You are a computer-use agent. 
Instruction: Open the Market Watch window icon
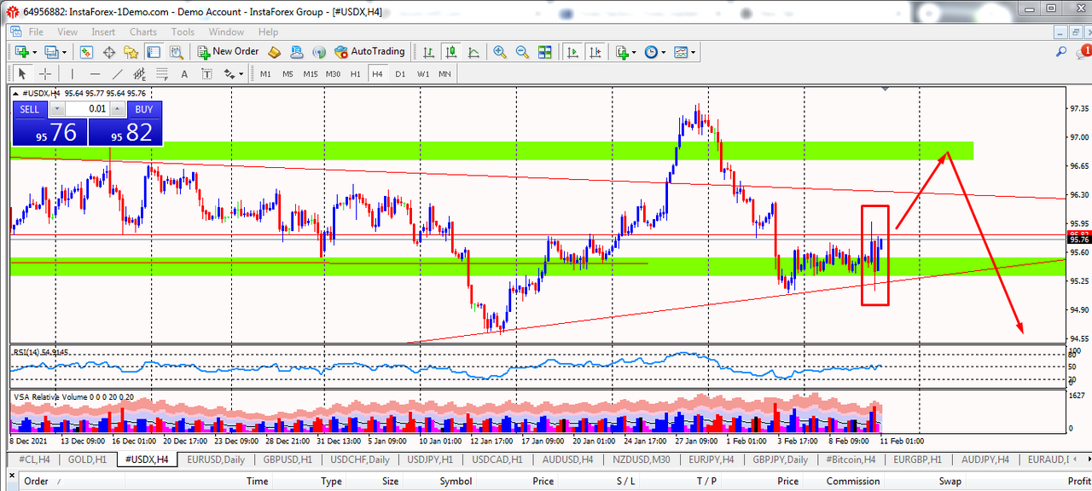[87, 52]
